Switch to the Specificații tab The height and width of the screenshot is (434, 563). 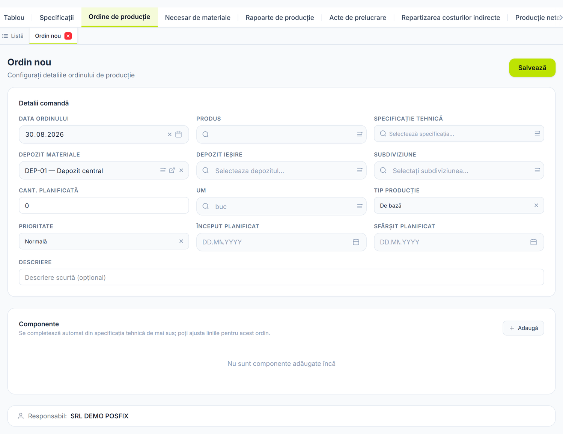pyautogui.click(x=57, y=18)
